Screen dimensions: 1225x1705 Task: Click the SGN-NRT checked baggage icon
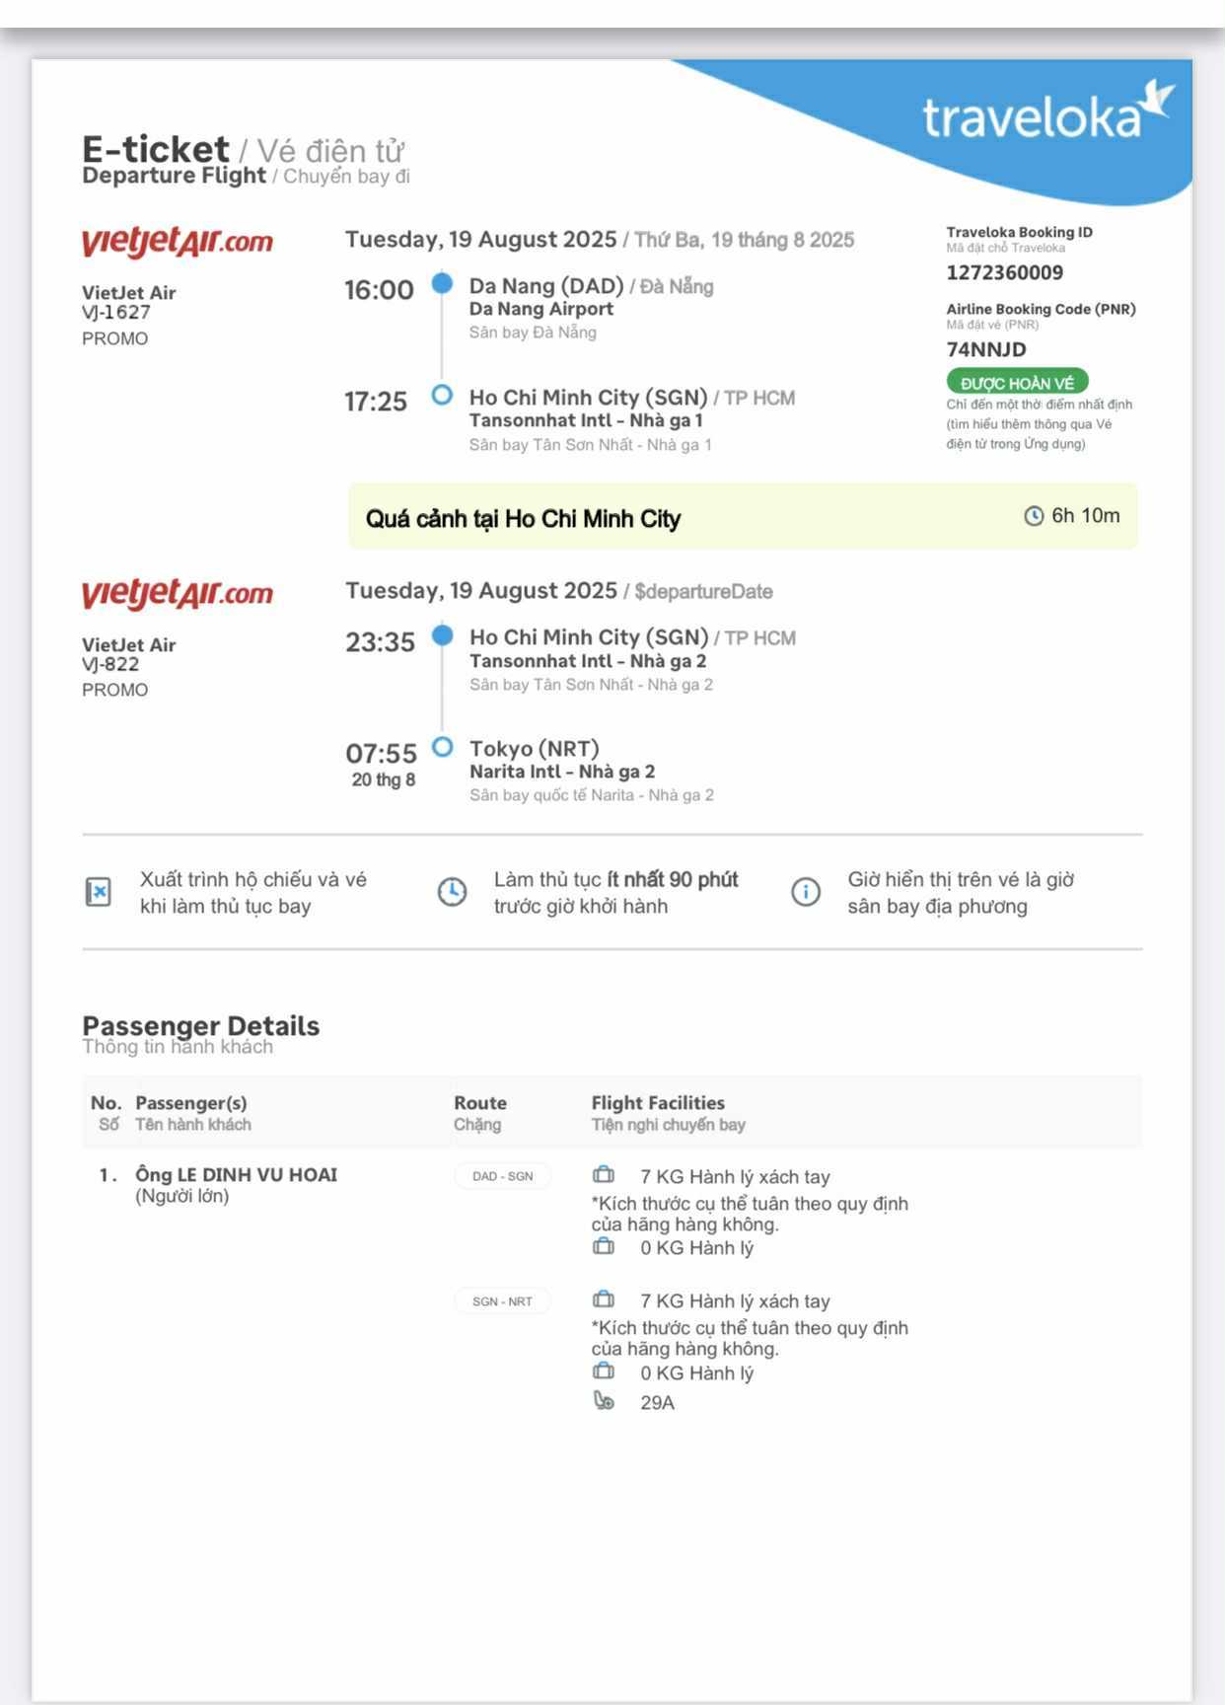pos(604,1371)
